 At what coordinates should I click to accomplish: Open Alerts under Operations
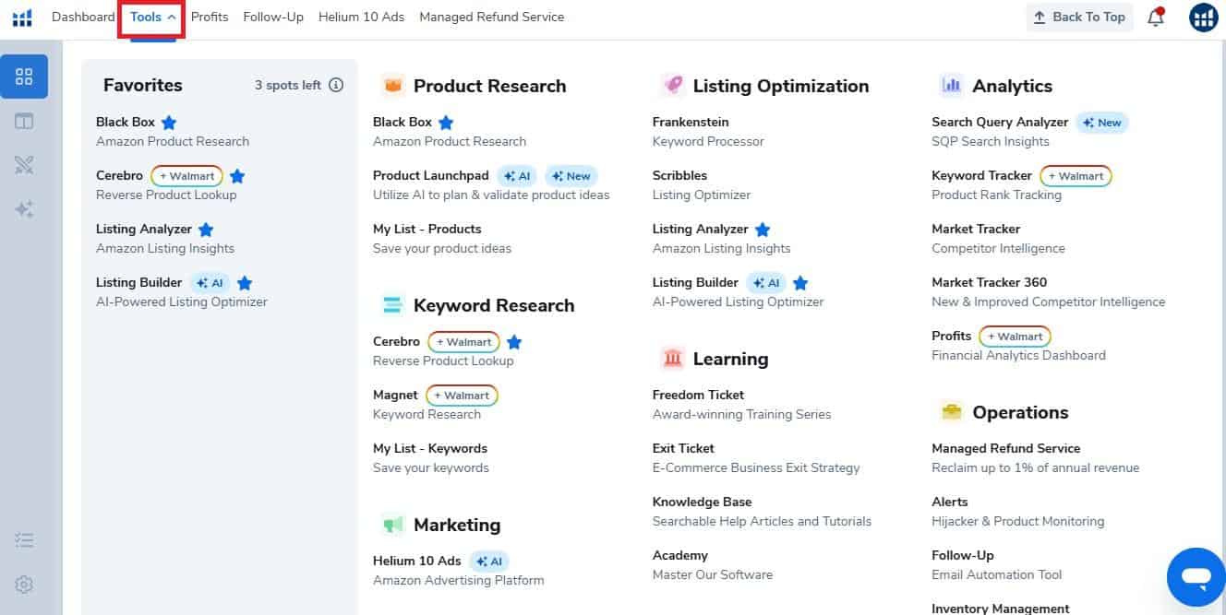950,502
